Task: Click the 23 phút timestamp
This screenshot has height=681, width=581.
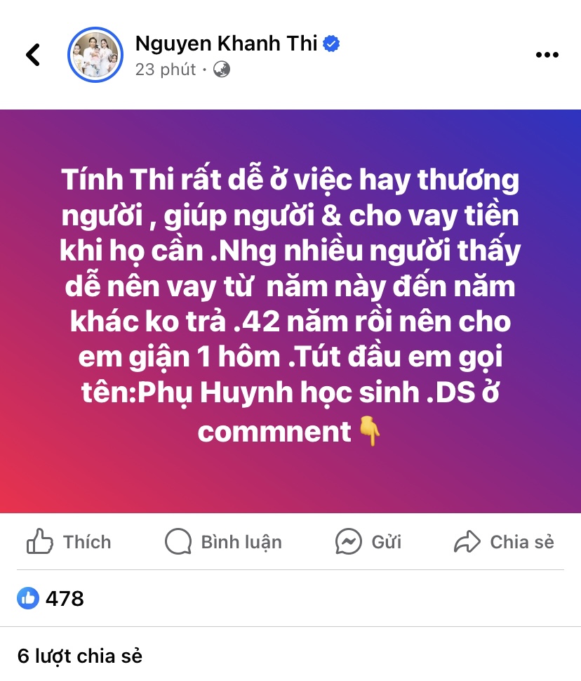Action: tap(166, 70)
